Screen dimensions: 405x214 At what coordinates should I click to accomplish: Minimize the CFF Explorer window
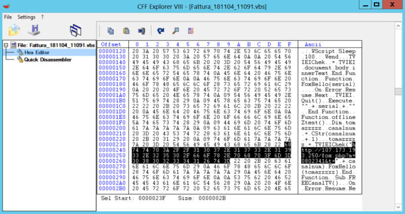(x=365, y=5)
